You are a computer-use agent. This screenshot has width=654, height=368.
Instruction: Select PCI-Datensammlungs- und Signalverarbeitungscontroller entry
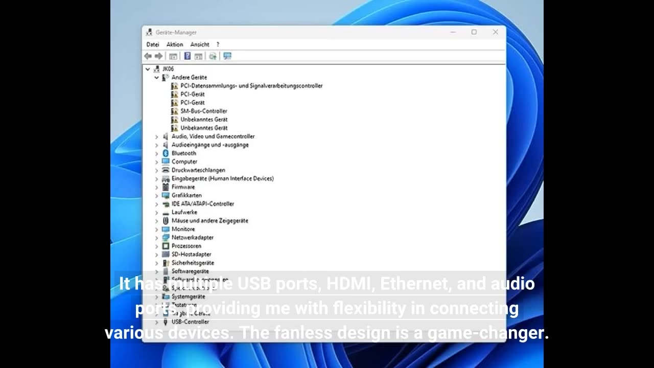tap(251, 86)
